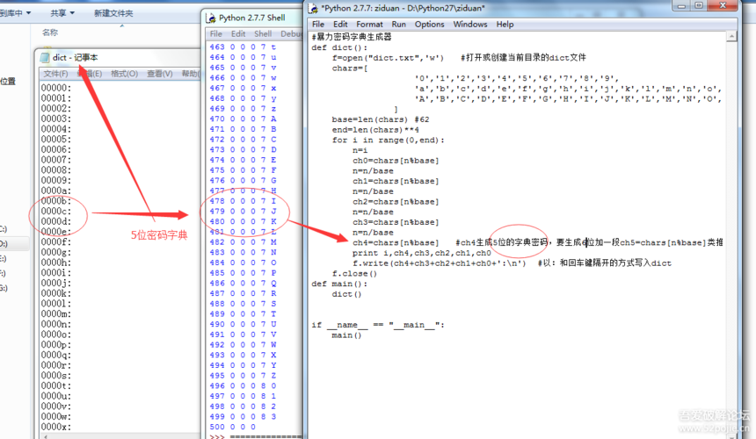Click the editor scrollbar up arrow
756x439 pixels.
click(731, 36)
